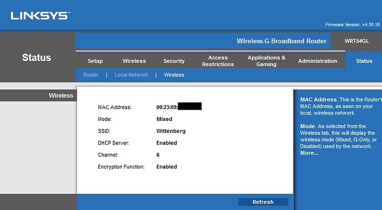Open the Router status sub-tab
Image resolution: width=382 pixels, height=210 pixels.
(x=91, y=75)
